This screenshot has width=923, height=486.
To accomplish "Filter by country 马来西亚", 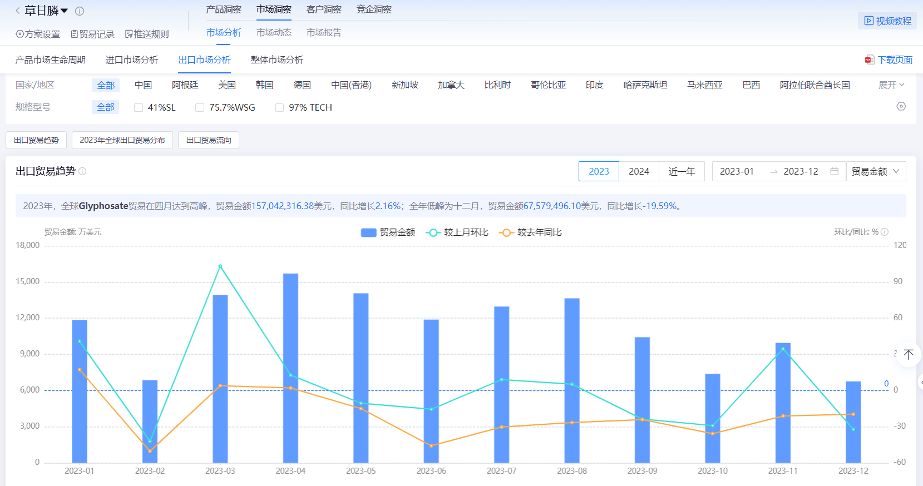I will (705, 85).
